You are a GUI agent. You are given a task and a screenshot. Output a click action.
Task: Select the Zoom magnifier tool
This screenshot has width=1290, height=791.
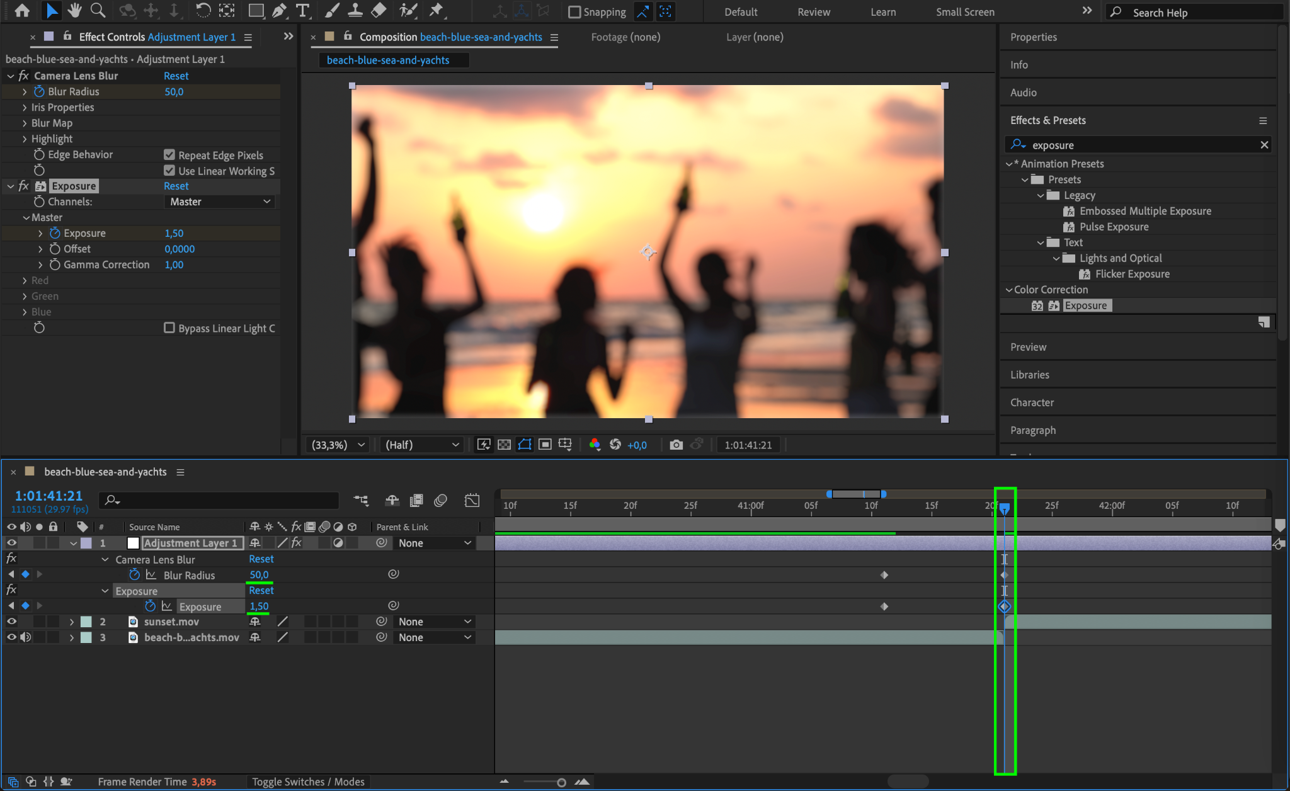(98, 11)
